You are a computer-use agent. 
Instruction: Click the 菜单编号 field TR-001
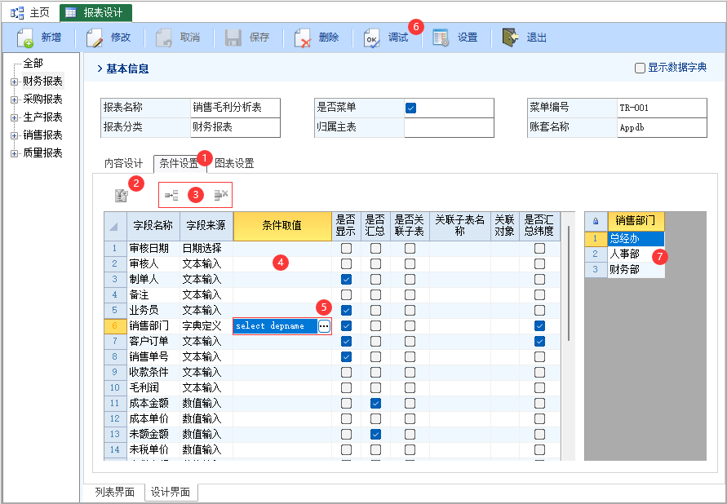662,108
